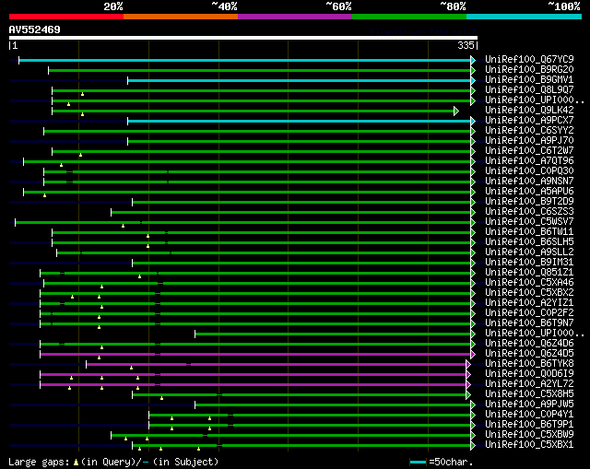This screenshot has width=590, height=469.
Task: Select the UniRef100_C5XBX2 label text
Action: 529,293
